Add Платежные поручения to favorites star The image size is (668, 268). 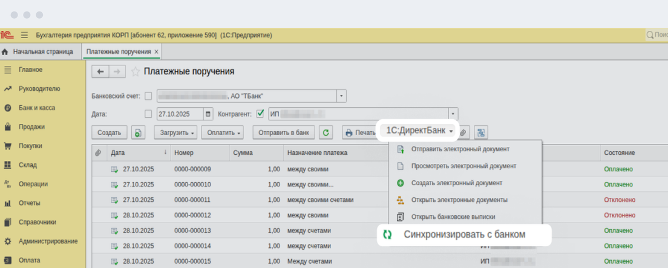(x=136, y=72)
